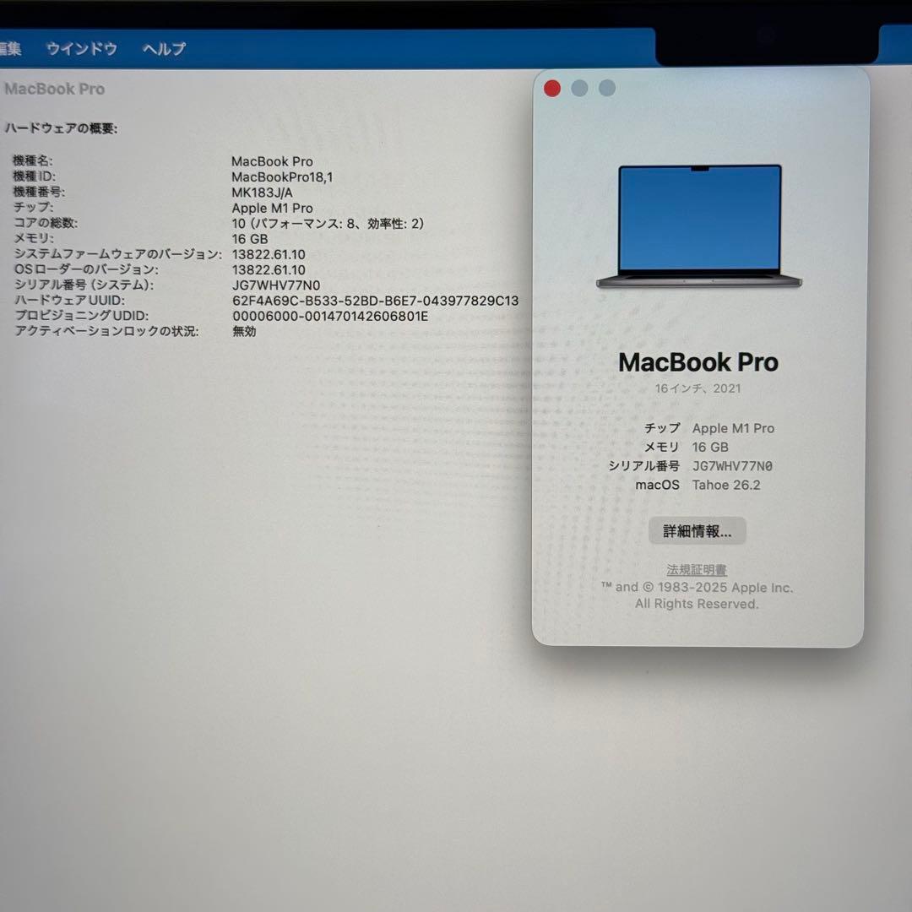Click アクティベーションロックの状況 label
912x912 pixels.
[106, 331]
